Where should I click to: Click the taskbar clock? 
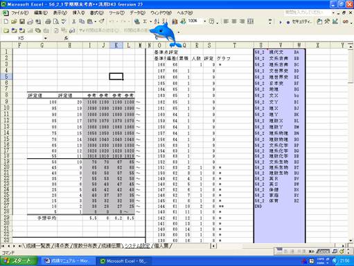coord(344,261)
